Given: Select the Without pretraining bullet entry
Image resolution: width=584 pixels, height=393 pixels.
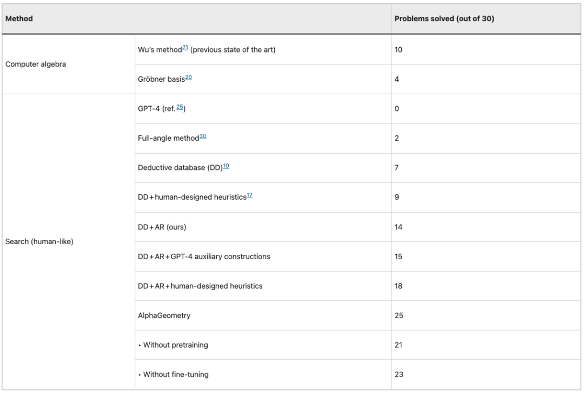Looking at the screenshot, I should click(x=173, y=345).
